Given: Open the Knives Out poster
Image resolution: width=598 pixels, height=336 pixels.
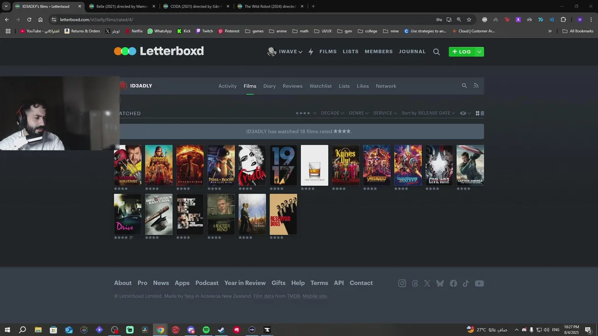Looking at the screenshot, I should click(x=346, y=165).
